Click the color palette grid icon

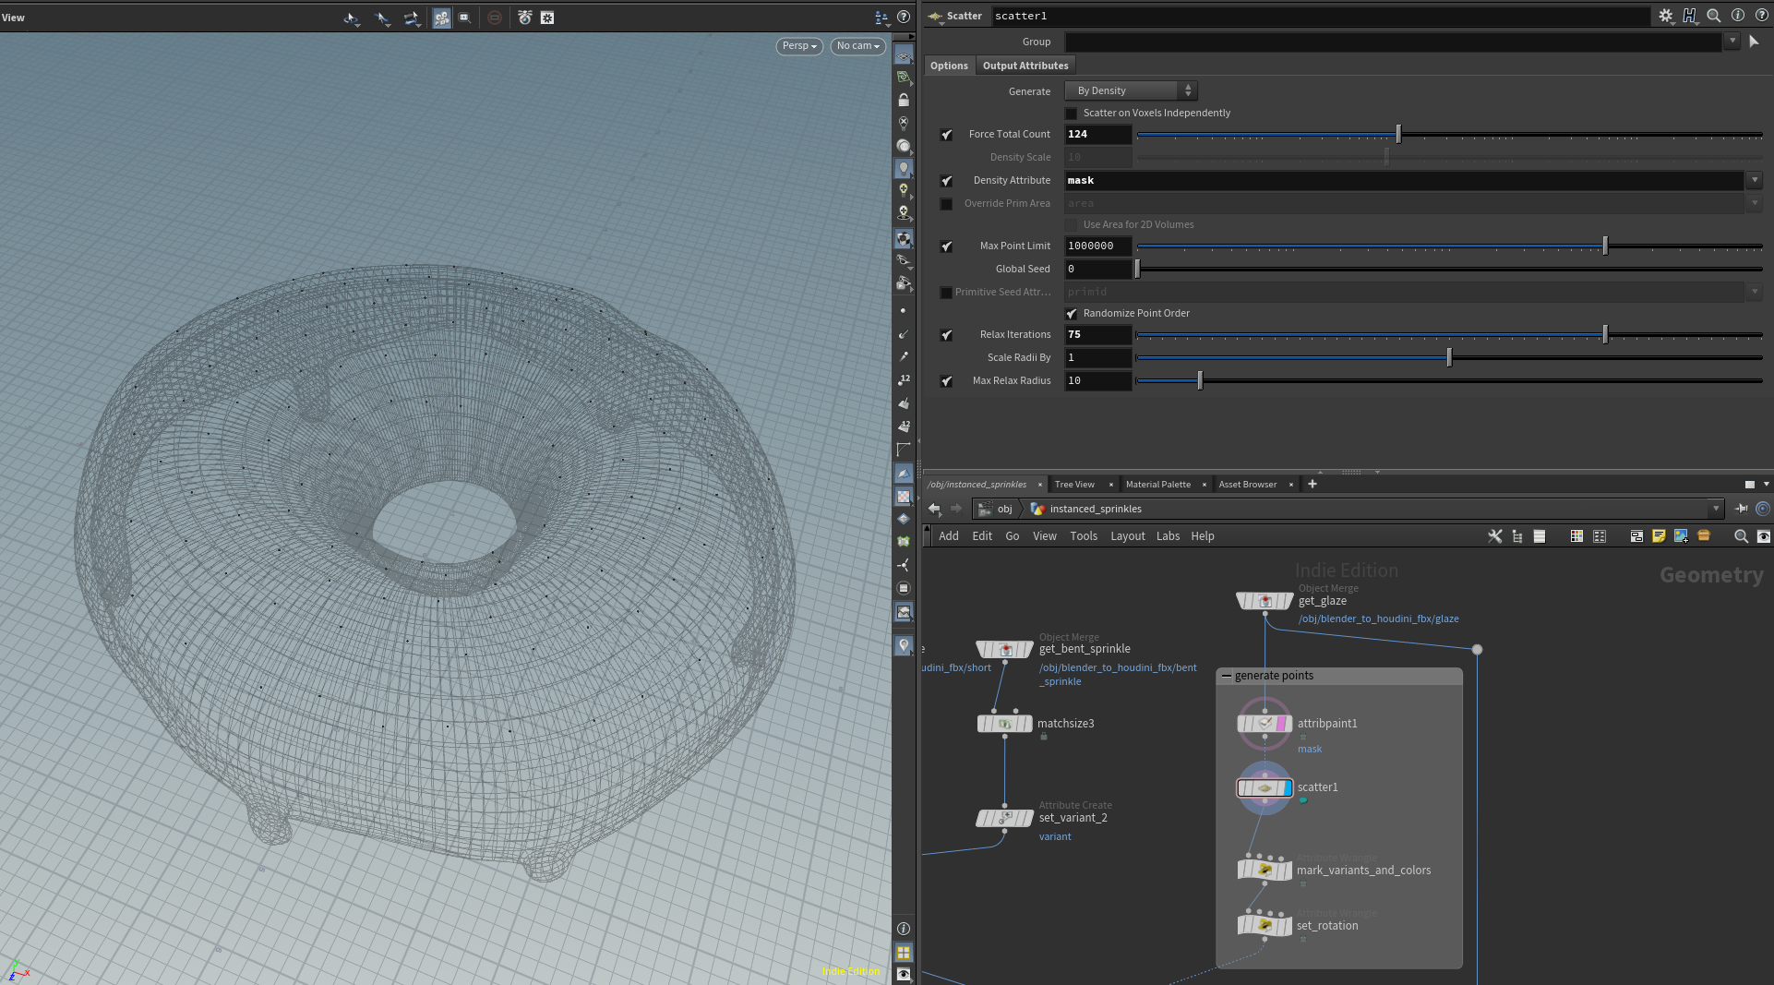coord(1576,536)
